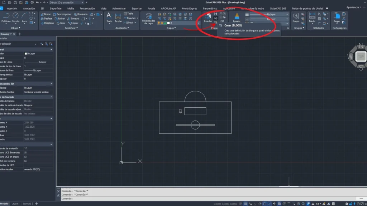Image resolution: width=367 pixels, height=206 pixels.
Task: Open the top ByLayer linetype dropdown
Action: [x=287, y=14]
